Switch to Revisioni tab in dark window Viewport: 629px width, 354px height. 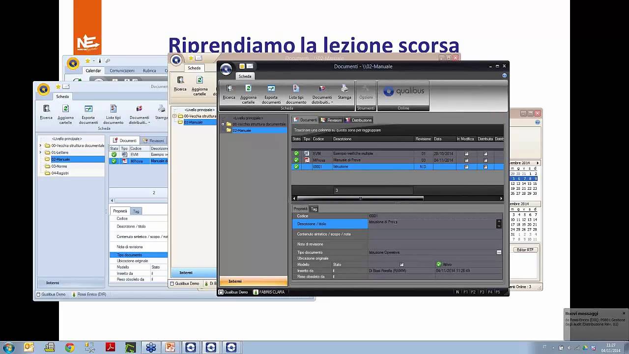coord(331,120)
